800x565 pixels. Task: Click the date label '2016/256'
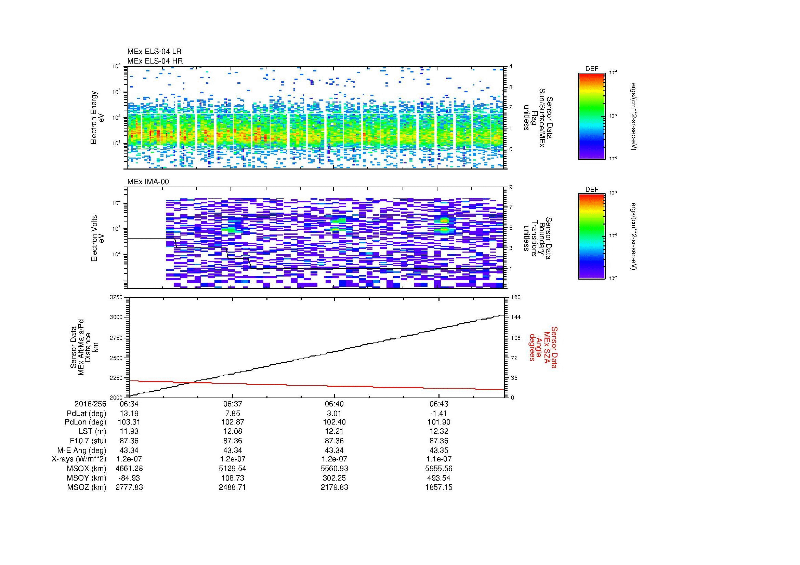(x=90, y=404)
